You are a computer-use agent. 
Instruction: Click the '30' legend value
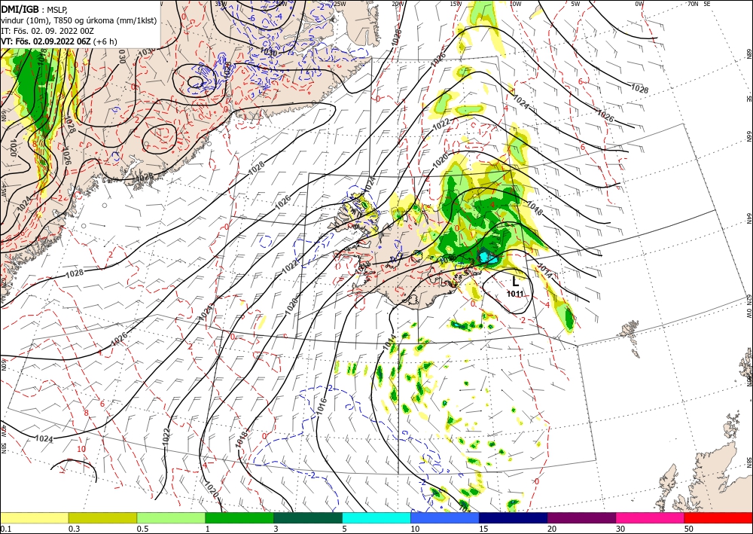620,529
